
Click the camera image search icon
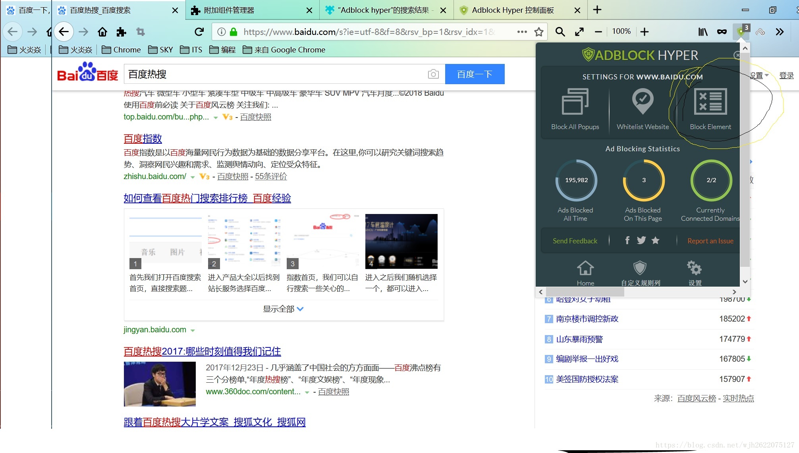coord(433,74)
